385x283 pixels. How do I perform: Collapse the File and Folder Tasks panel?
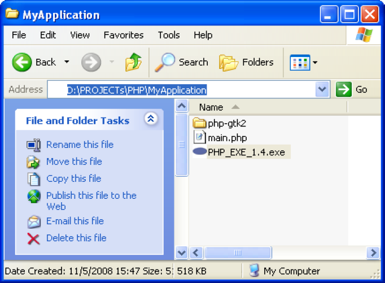pos(151,119)
